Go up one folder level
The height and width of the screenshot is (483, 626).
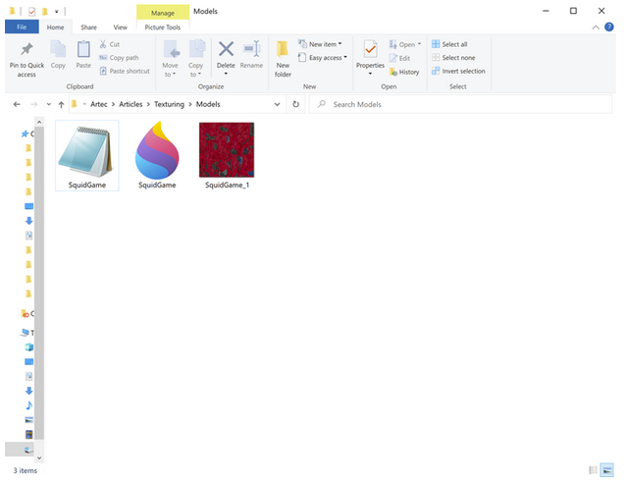[x=61, y=104]
